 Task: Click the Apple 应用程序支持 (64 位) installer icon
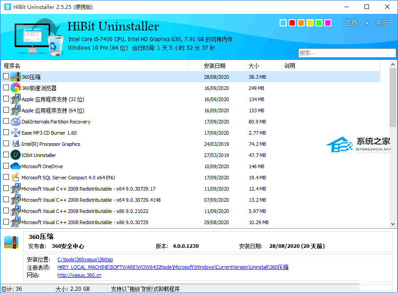(16, 110)
